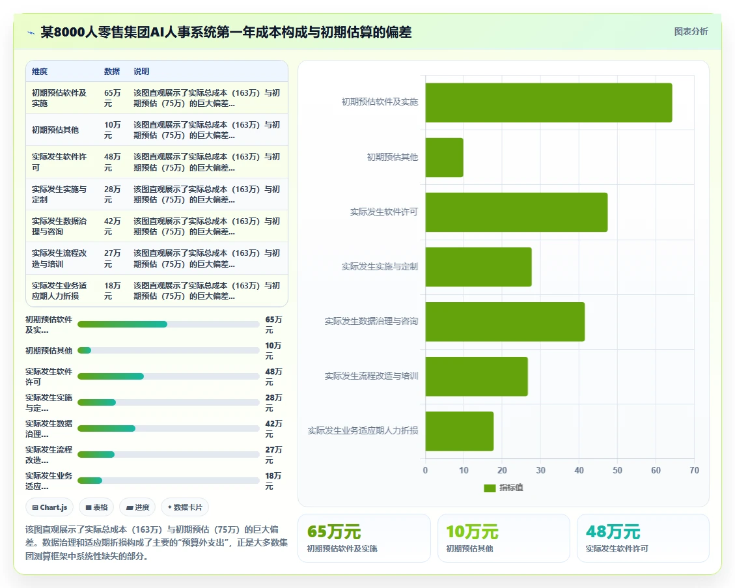Click the progress bar showing 18万元

click(168, 481)
